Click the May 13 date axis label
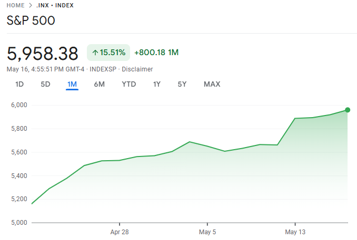This screenshot has width=357, height=240. tap(295, 232)
